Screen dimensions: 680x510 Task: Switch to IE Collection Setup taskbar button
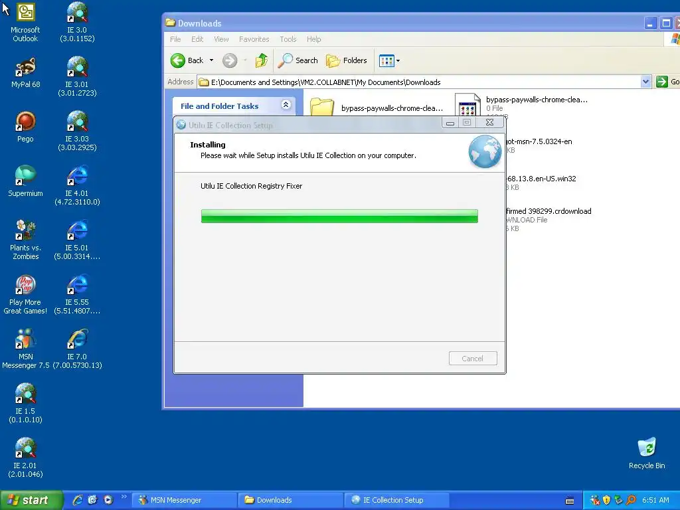click(396, 500)
